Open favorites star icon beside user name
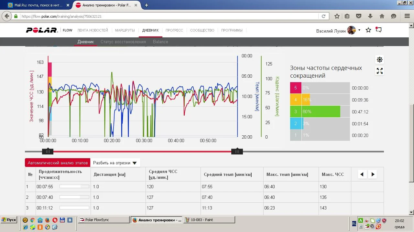 [368, 30]
